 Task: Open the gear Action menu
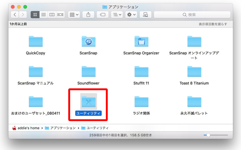(131, 15)
